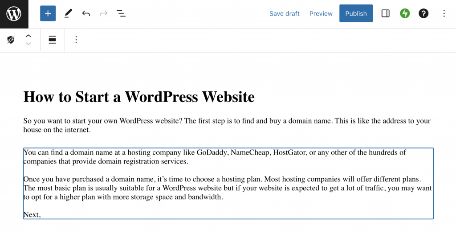The height and width of the screenshot is (238, 456).
Task: Move the selected block down
Action: pos(28,44)
